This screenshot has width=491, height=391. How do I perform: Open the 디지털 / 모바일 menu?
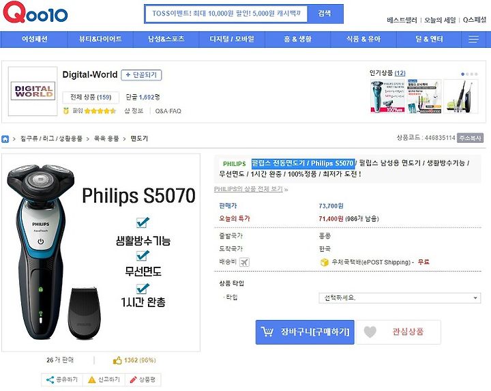[232, 39]
